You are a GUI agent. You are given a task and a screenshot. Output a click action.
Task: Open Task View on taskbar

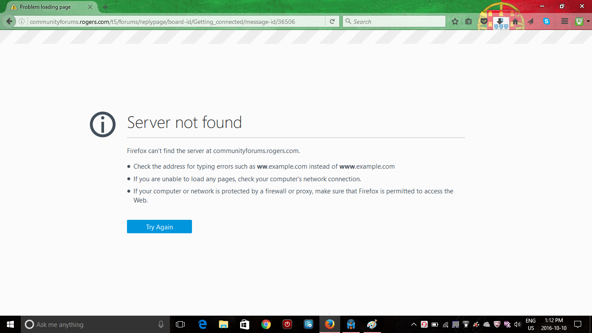click(x=180, y=324)
